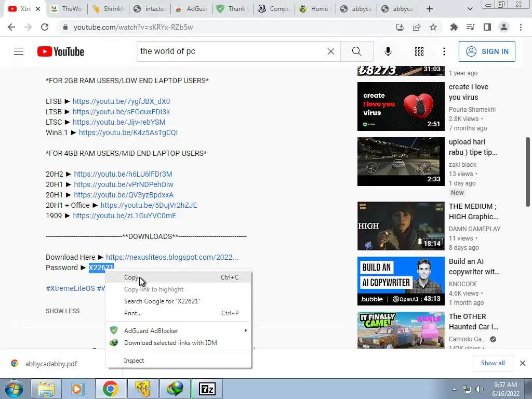Run search with the magnifier button
The height and width of the screenshot is (399, 532).
356,51
